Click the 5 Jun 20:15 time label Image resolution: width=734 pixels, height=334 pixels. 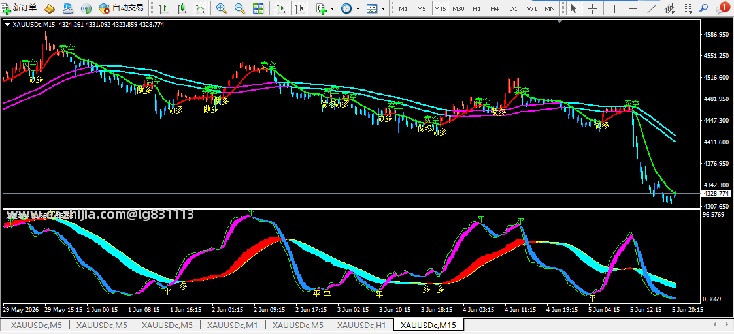coord(687,310)
